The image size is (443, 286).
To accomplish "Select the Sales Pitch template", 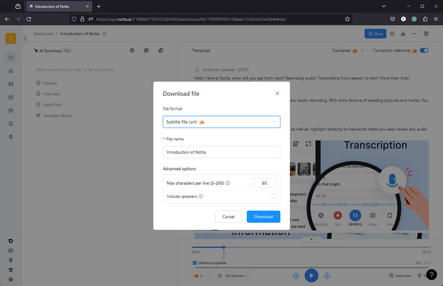I will click(x=49, y=105).
